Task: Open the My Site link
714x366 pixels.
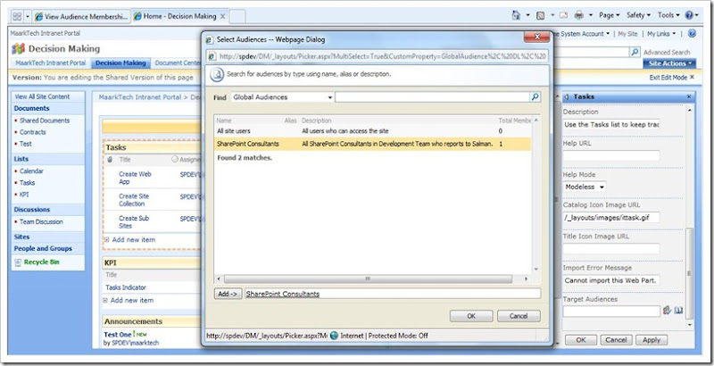Action: tap(628, 34)
